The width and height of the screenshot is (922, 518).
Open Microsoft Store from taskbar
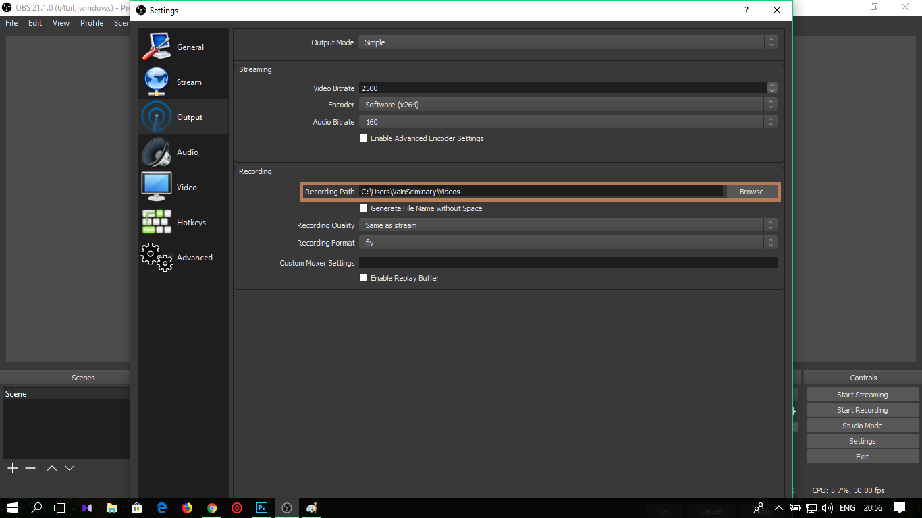[x=137, y=508]
